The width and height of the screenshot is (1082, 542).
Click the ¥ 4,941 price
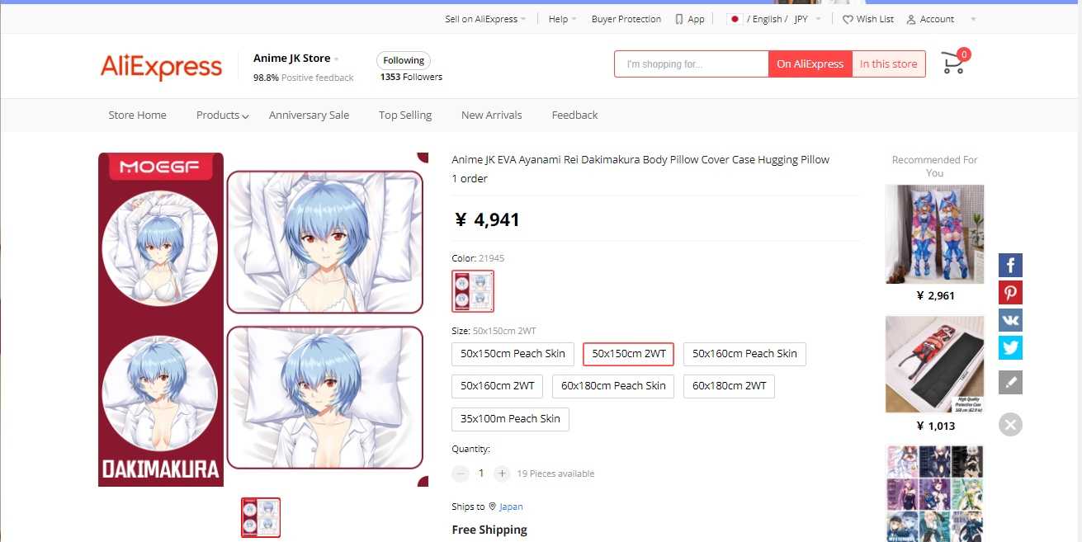[x=488, y=219]
